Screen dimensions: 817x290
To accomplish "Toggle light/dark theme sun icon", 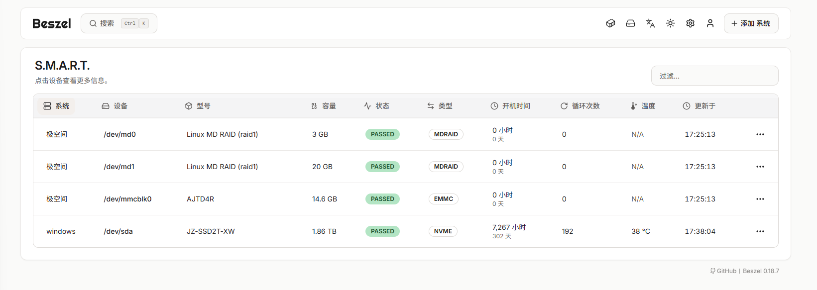I will [670, 23].
